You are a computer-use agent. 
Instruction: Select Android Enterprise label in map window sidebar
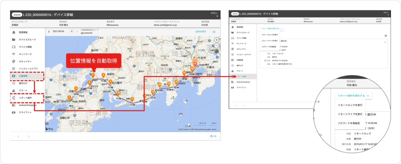click(28, 105)
